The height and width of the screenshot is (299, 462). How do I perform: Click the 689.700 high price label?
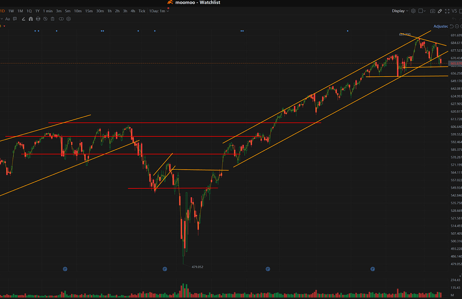pyautogui.click(x=405, y=34)
